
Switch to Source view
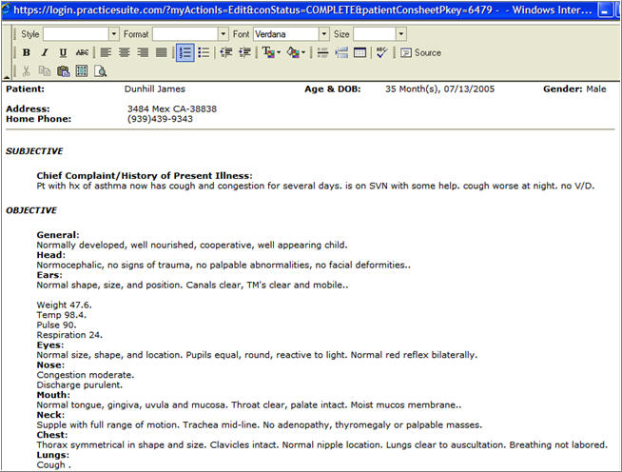coord(420,52)
